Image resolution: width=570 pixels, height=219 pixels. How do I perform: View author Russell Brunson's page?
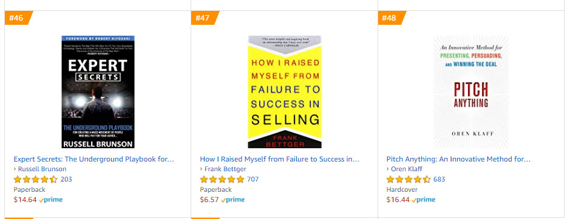pos(42,169)
